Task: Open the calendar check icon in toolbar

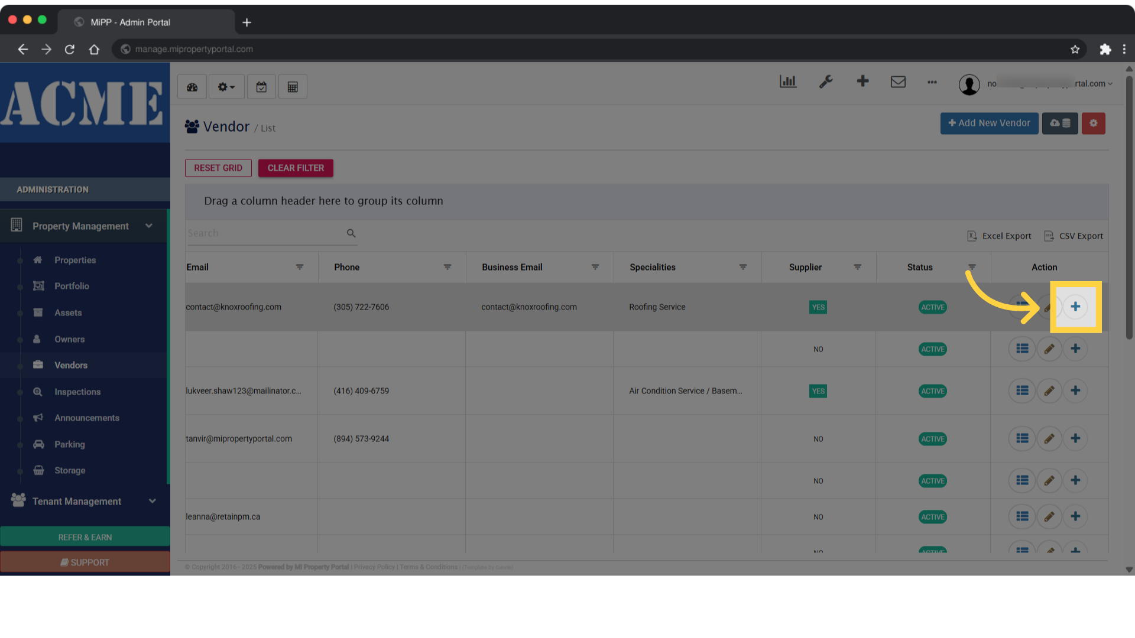Action: coord(261,87)
